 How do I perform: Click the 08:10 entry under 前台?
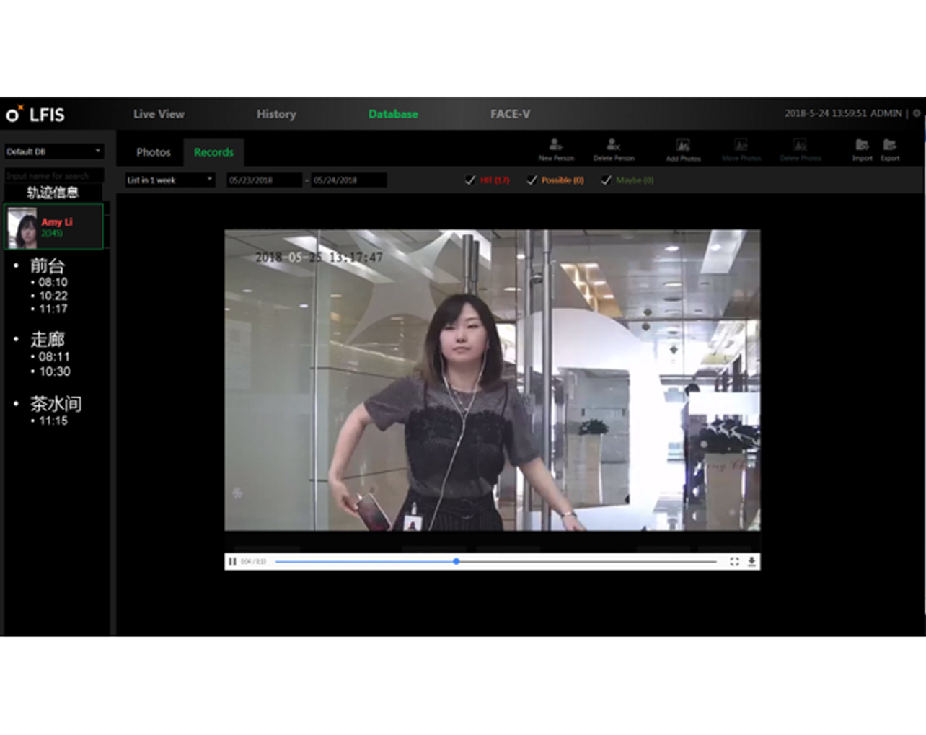pyautogui.click(x=53, y=282)
